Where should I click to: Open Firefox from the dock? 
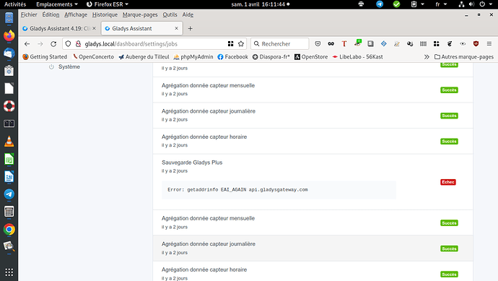coord(9,35)
